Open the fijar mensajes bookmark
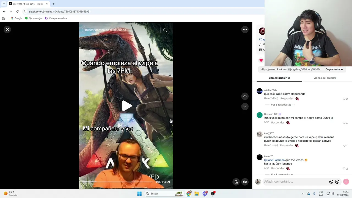352x198 pixels. (33, 18)
